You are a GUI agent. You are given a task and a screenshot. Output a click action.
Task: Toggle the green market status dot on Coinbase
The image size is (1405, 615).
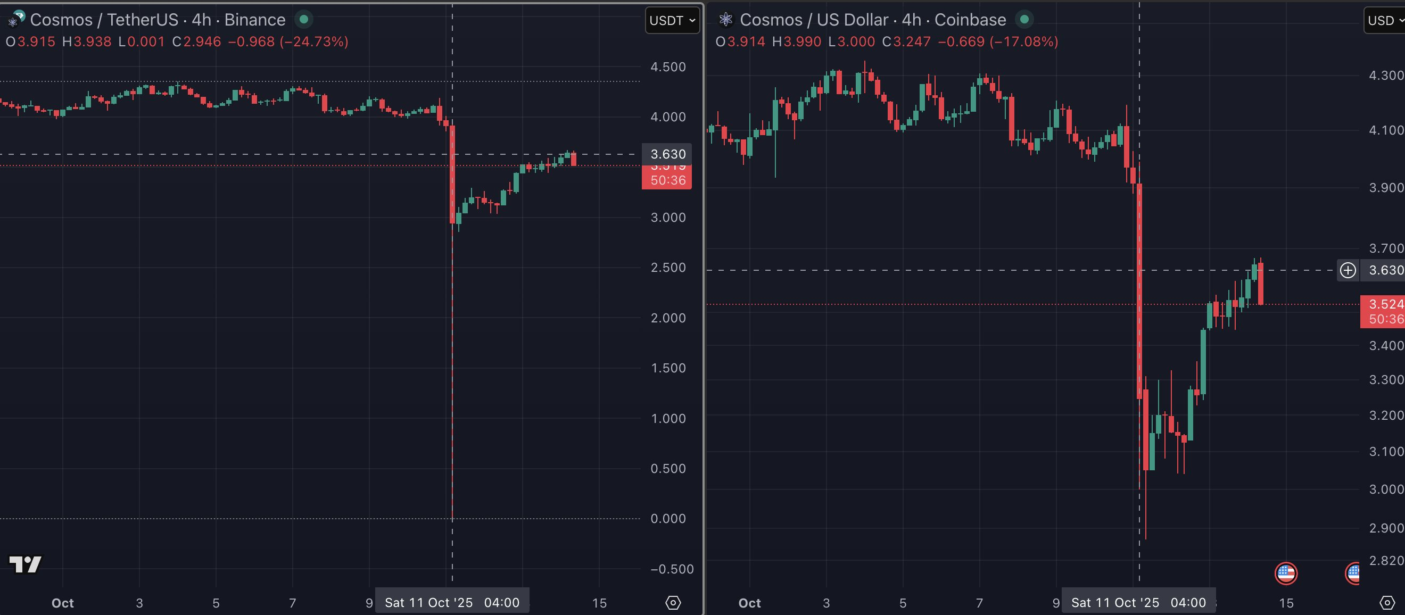coord(1024,20)
